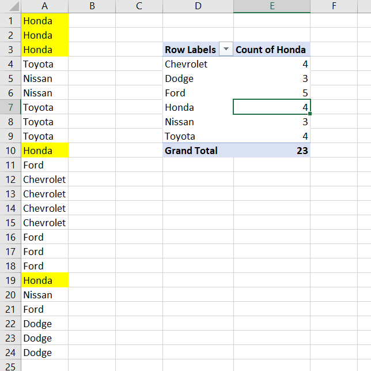
Task: Select column E header
Action: 272,6
